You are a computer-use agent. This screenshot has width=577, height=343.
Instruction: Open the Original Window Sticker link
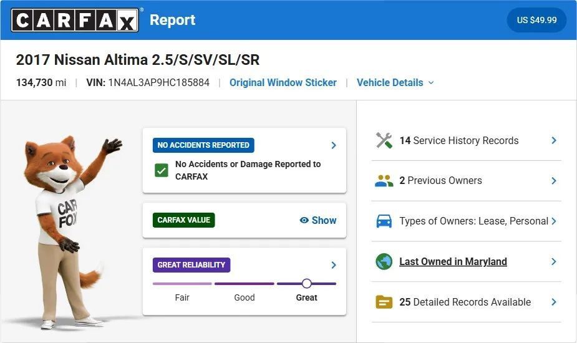(283, 82)
